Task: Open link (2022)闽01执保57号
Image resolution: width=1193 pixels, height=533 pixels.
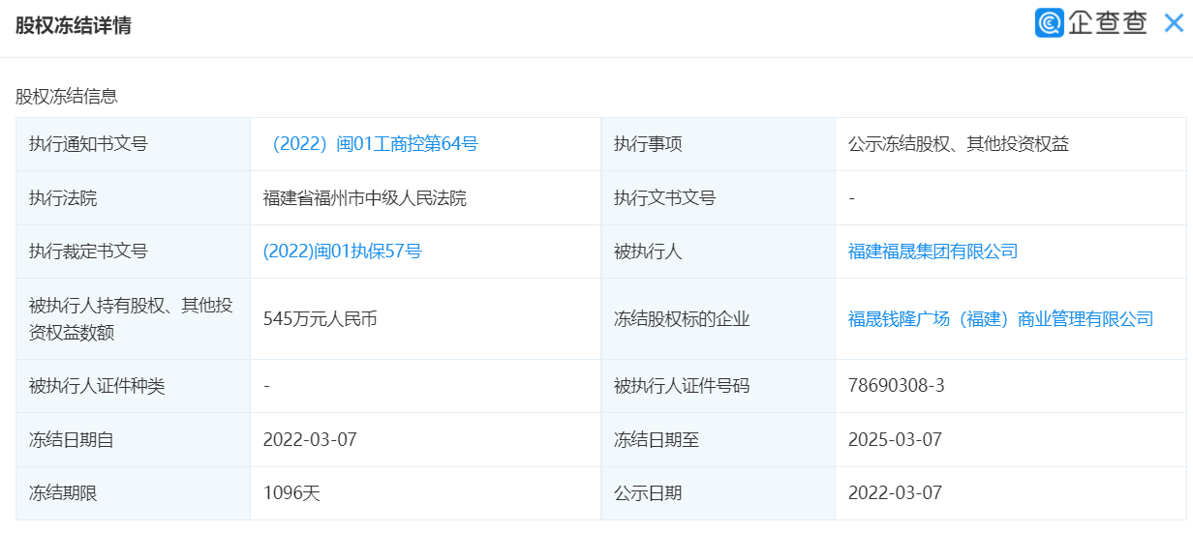Action: point(343,252)
